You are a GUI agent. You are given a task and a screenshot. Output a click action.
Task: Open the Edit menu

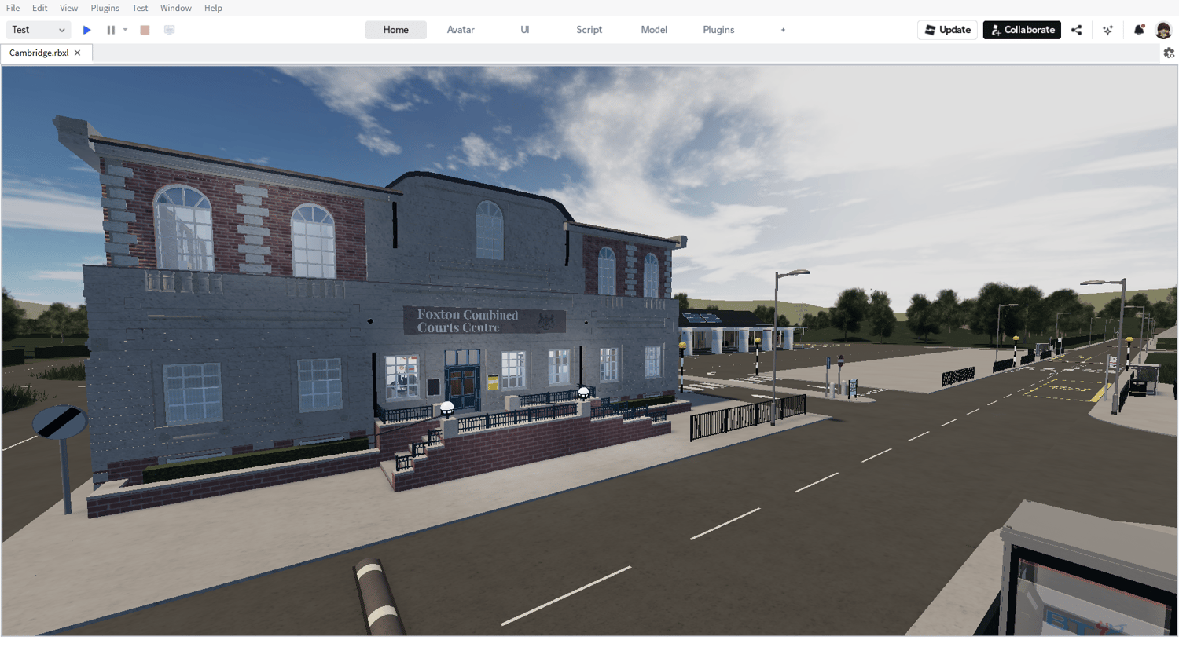click(x=40, y=8)
